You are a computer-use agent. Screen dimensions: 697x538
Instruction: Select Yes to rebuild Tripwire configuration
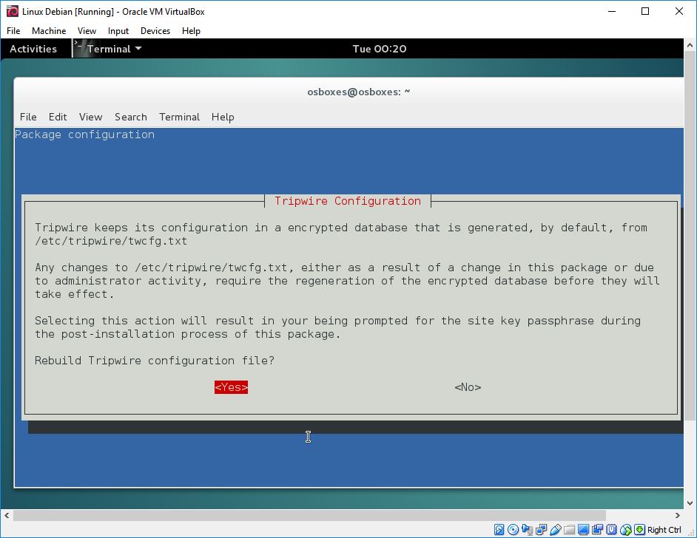231,387
